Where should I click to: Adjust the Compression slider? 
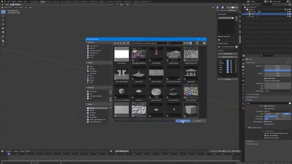point(277,118)
